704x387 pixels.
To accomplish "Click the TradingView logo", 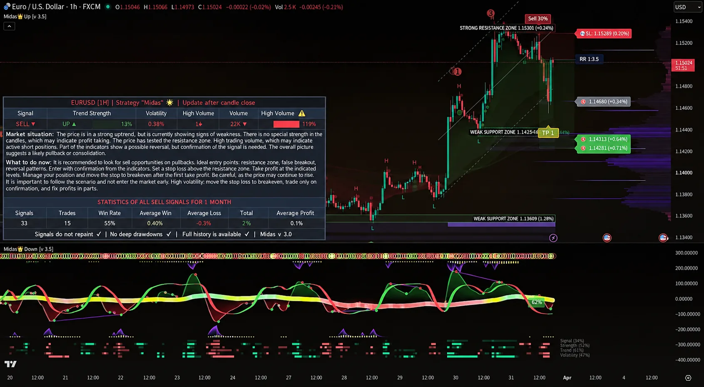I will (x=10, y=364).
